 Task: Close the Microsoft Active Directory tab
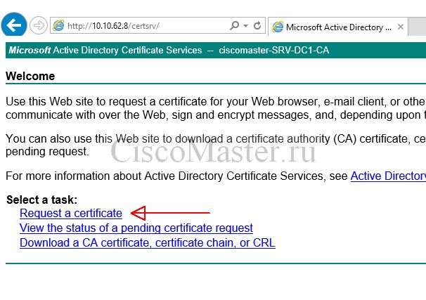coord(400,27)
